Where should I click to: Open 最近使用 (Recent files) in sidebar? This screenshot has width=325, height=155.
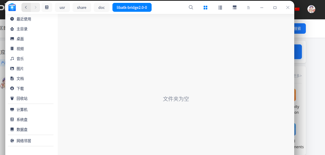click(23, 19)
